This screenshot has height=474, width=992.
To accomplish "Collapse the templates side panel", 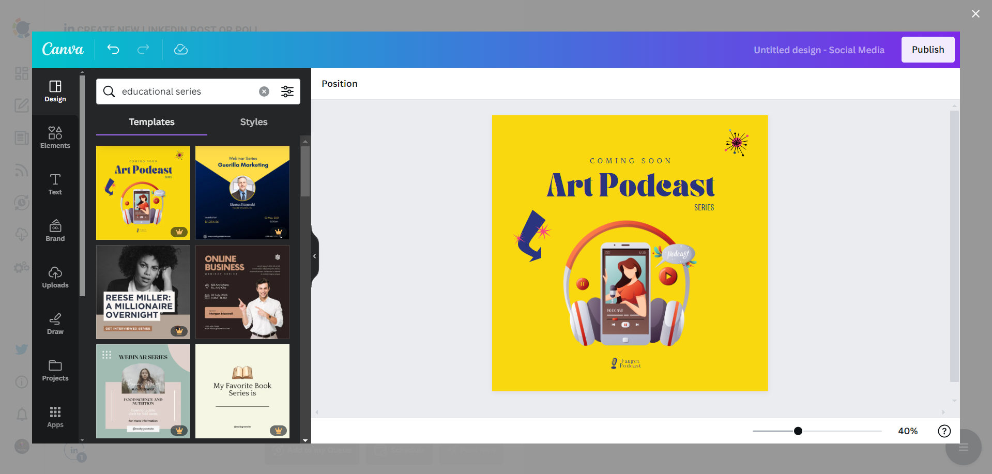I will [314, 256].
